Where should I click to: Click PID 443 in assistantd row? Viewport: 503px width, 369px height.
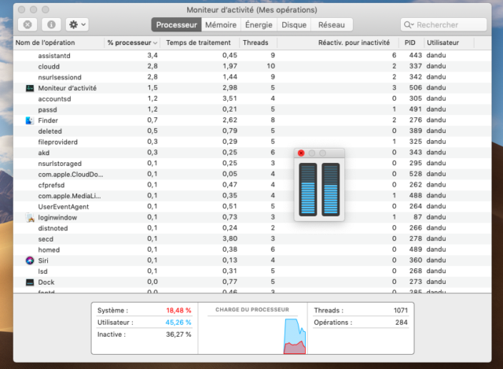click(x=416, y=55)
